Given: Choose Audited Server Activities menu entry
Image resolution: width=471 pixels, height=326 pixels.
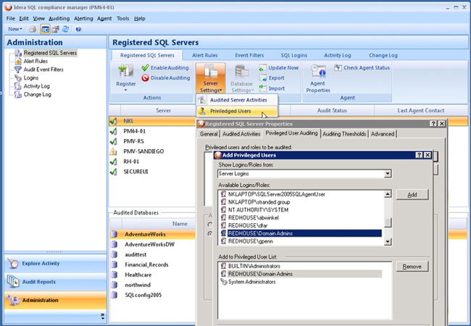Looking at the screenshot, I should [x=237, y=100].
